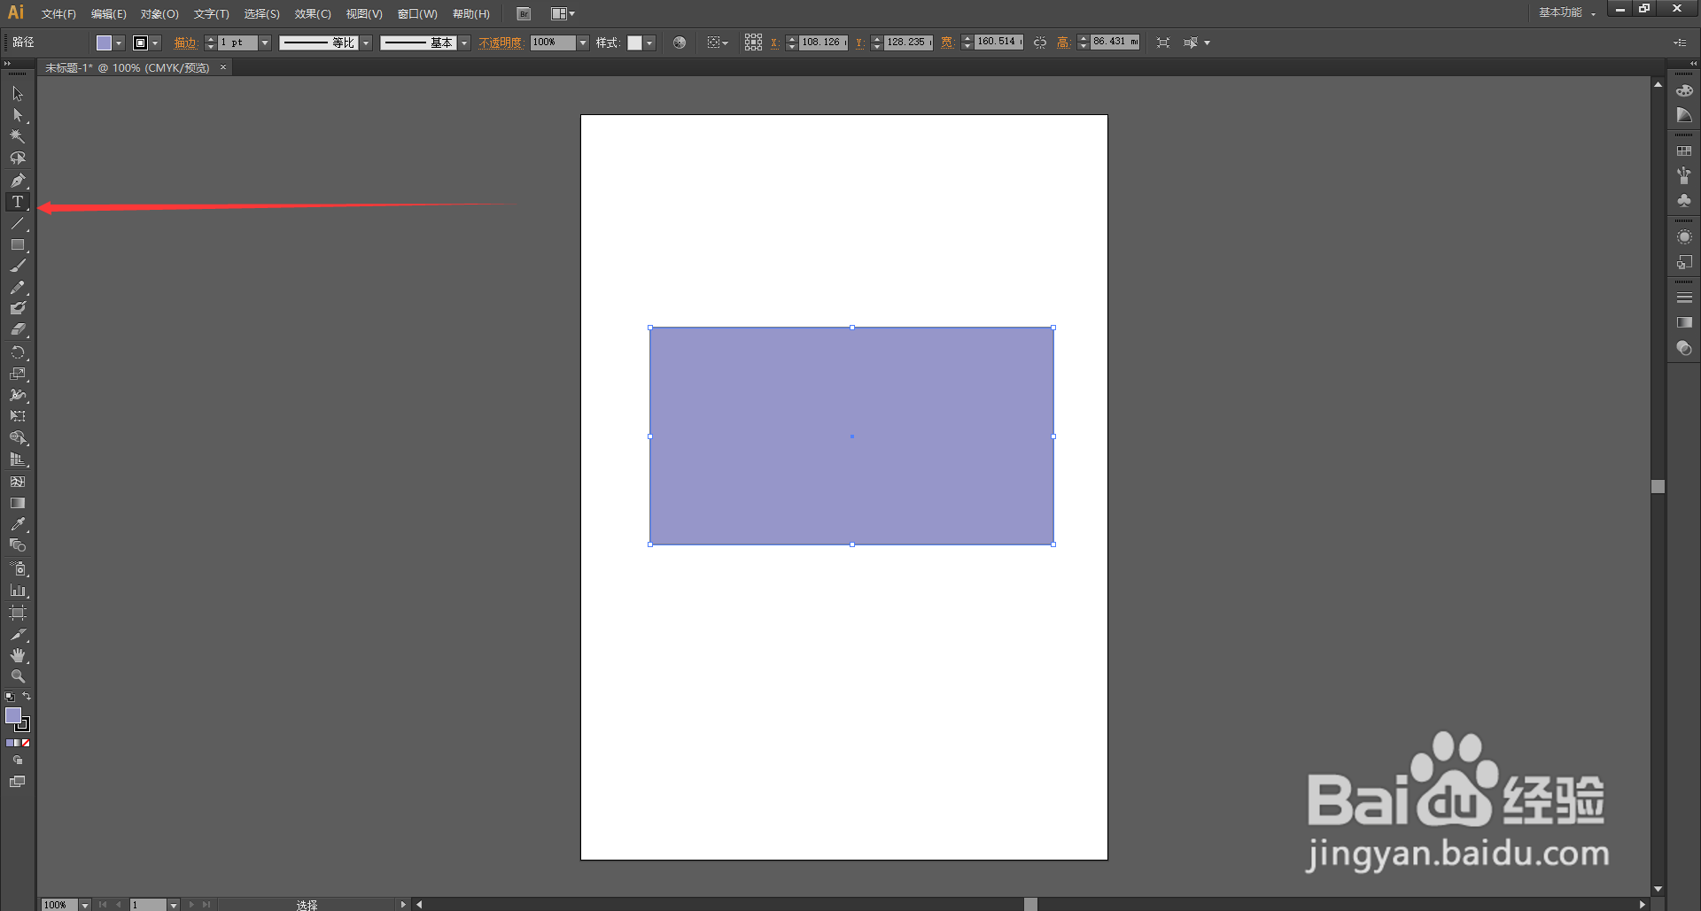Open the 文字(T) menu
The width and height of the screenshot is (1701, 911).
pyautogui.click(x=211, y=14)
